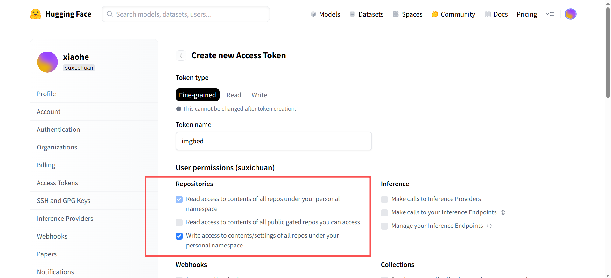This screenshot has width=611, height=278.
Task: Click the Datasets stack icon
Action: (352, 14)
